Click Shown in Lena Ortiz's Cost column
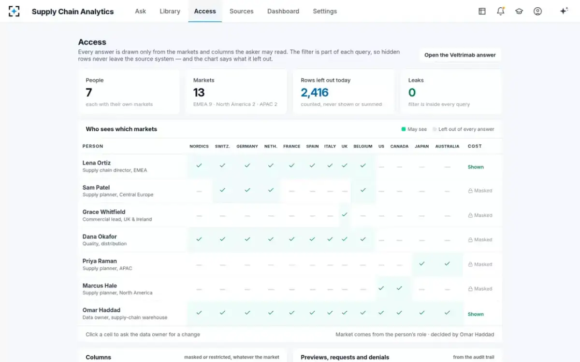Screen dimensions: 580x362 tap(476, 167)
